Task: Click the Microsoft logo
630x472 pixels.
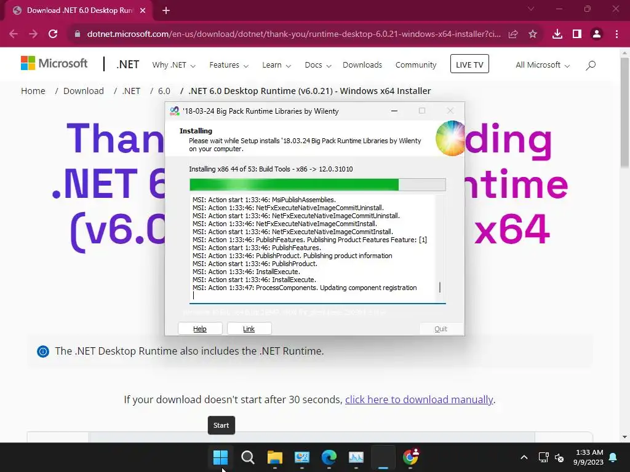Action: [54, 63]
